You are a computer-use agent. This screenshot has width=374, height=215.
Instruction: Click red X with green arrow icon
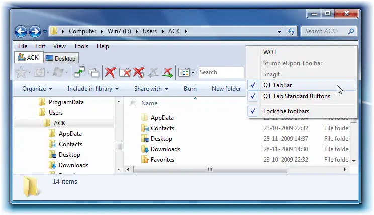point(168,73)
